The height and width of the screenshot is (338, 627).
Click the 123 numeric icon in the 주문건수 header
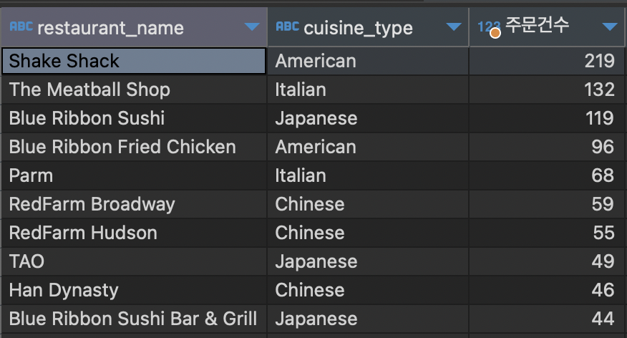489,28
